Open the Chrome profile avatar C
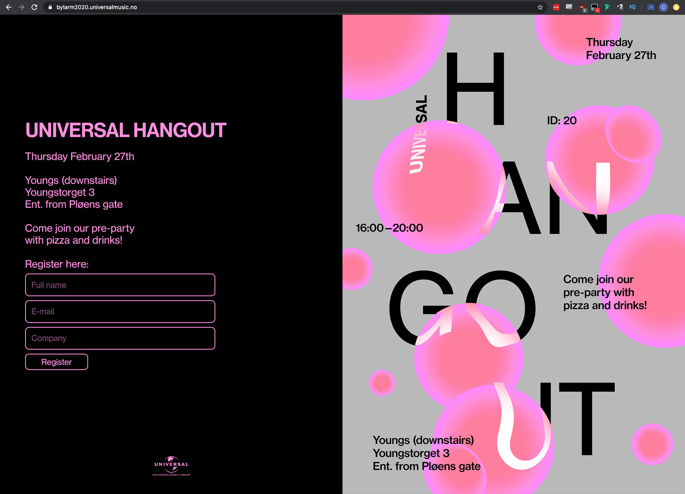This screenshot has width=685, height=494. click(663, 7)
